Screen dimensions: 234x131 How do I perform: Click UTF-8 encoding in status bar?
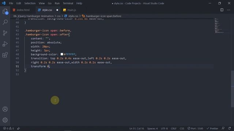tap(164, 128)
